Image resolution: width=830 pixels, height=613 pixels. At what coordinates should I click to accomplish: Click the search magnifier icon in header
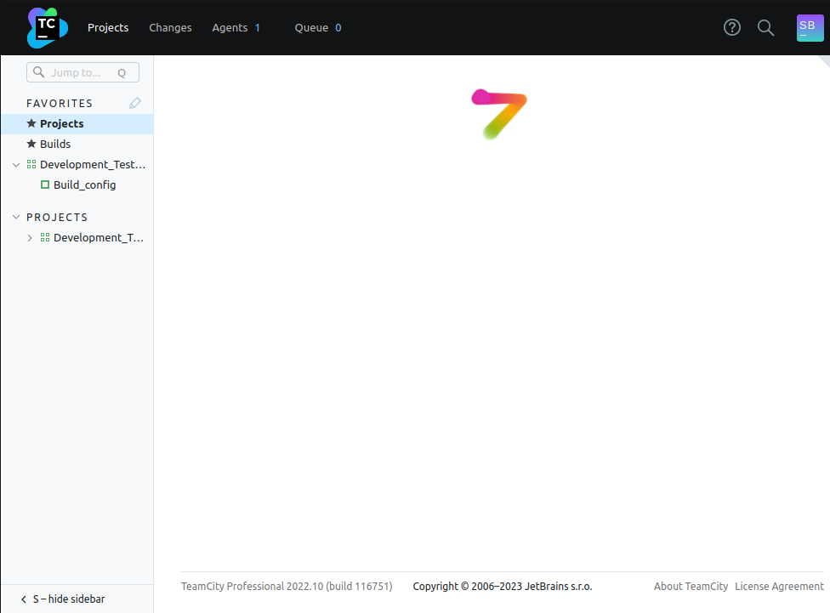(x=765, y=28)
